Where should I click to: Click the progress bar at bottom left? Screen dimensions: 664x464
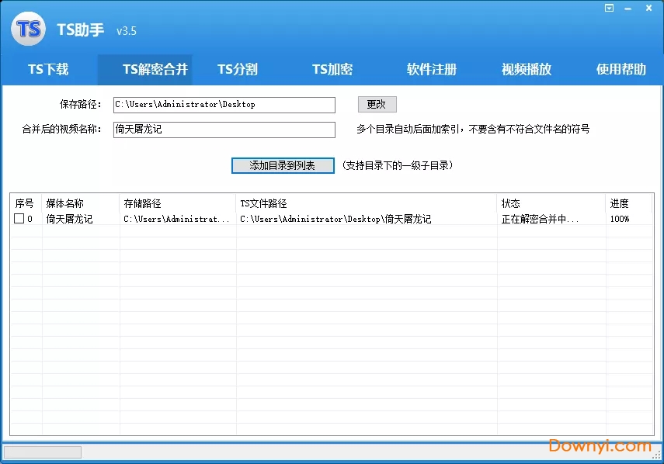pos(43,452)
